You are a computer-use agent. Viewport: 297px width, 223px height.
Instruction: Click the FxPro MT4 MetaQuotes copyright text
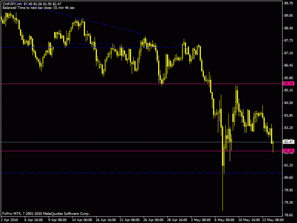point(46,213)
